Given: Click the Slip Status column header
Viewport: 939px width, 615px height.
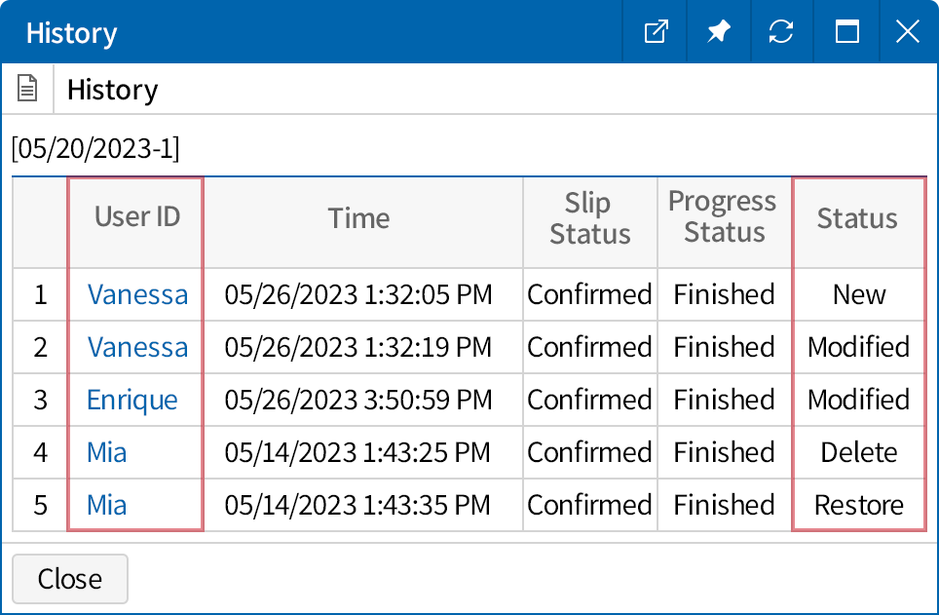Looking at the screenshot, I should (589, 218).
